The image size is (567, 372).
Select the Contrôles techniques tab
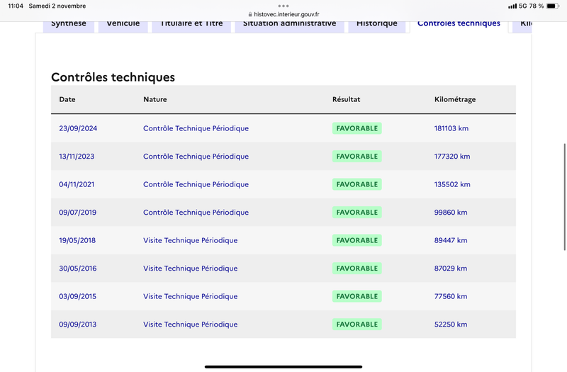(459, 26)
